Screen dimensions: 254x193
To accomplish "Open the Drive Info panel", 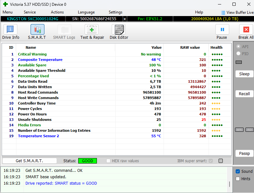I will point(11,32).
